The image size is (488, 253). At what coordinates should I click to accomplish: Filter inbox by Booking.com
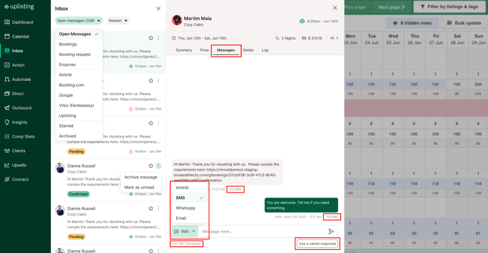click(x=79, y=85)
